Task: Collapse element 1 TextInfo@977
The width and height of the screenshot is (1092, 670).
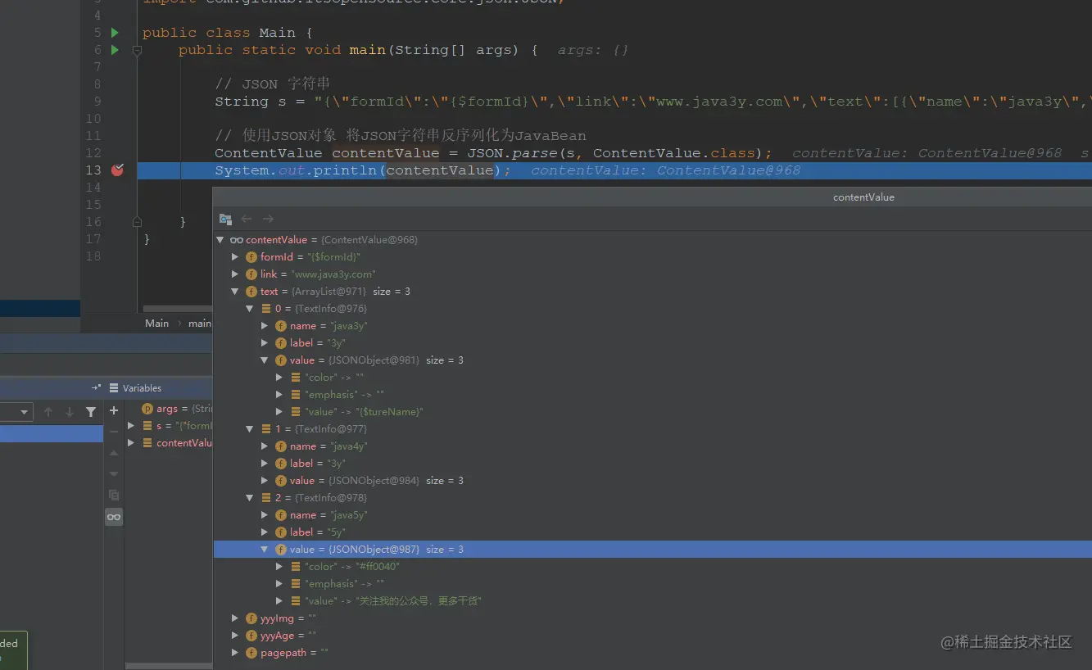Action: [250, 429]
